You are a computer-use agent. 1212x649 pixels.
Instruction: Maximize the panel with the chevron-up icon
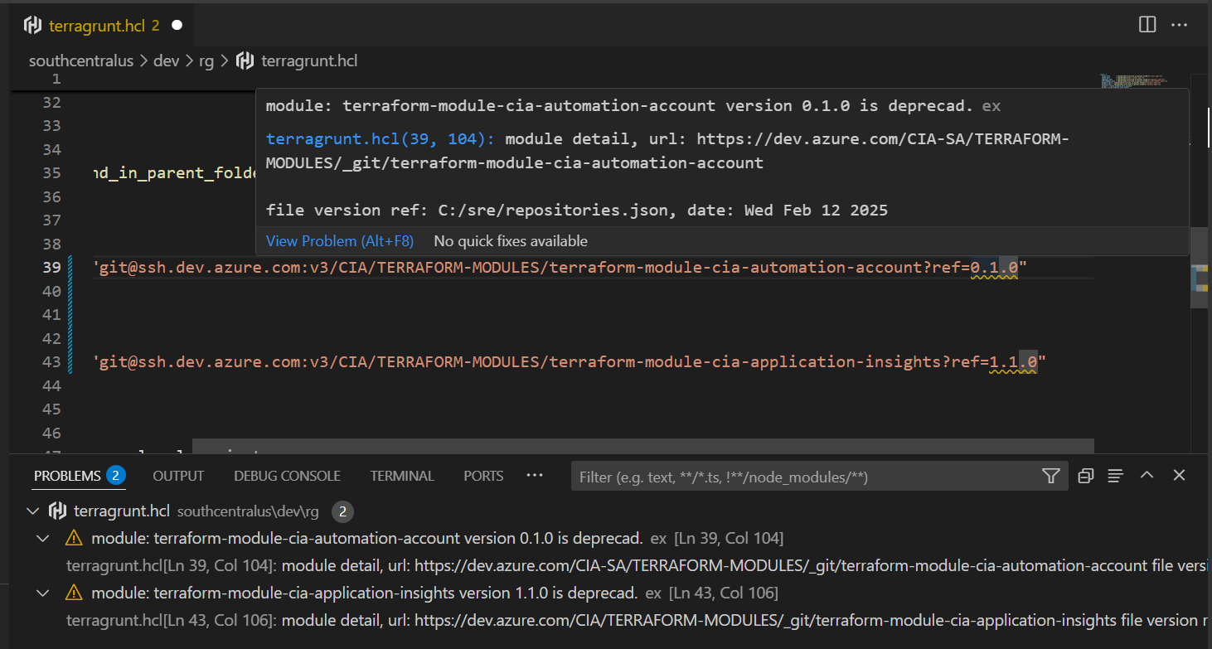(x=1147, y=475)
